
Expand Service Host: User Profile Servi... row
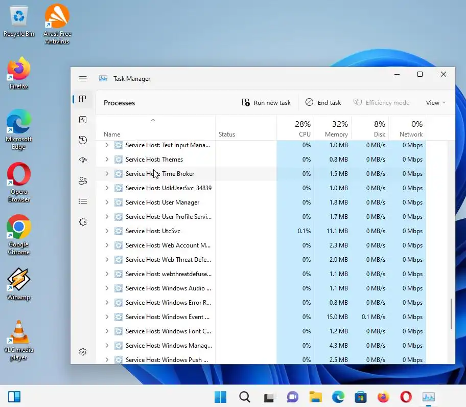(x=107, y=216)
